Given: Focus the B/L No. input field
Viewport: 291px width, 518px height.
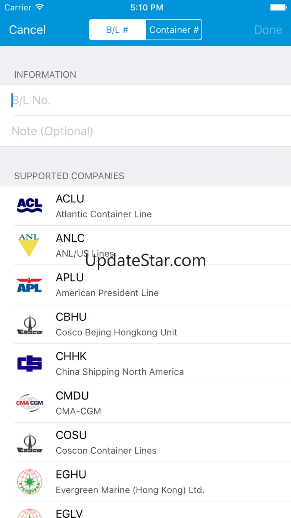Looking at the screenshot, I should [149, 100].
